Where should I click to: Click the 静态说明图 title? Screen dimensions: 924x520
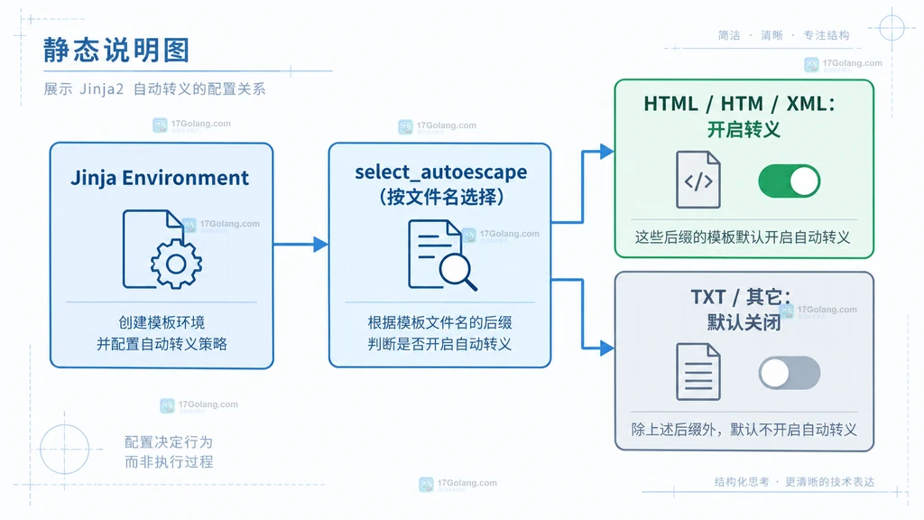[x=116, y=51]
